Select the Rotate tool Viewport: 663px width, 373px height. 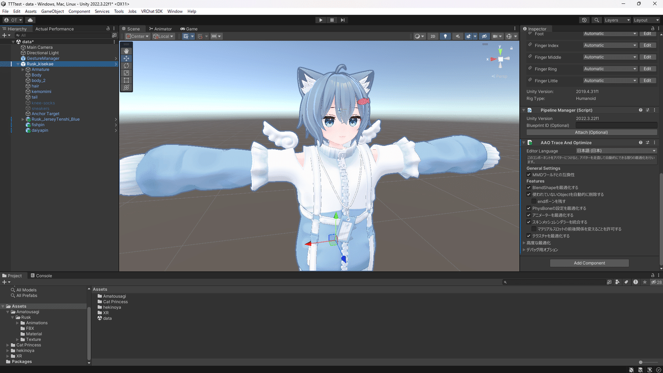point(126,65)
